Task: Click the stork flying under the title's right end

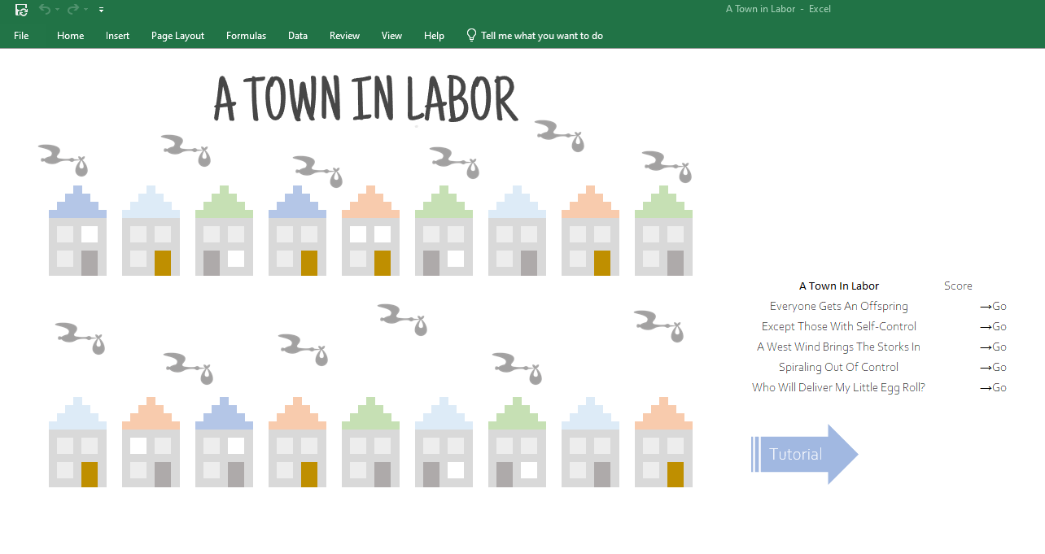Action: 560,136
